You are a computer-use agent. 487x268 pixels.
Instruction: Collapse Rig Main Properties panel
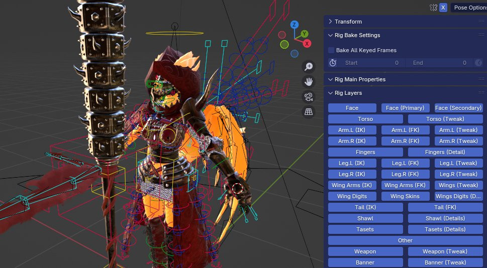pos(331,79)
